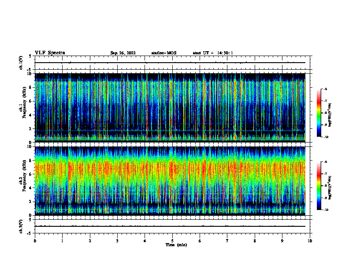The height and width of the screenshot is (270, 349).
Task: Click the ch.1 'Frequency (kHz)' axis label
Action: (24, 102)
